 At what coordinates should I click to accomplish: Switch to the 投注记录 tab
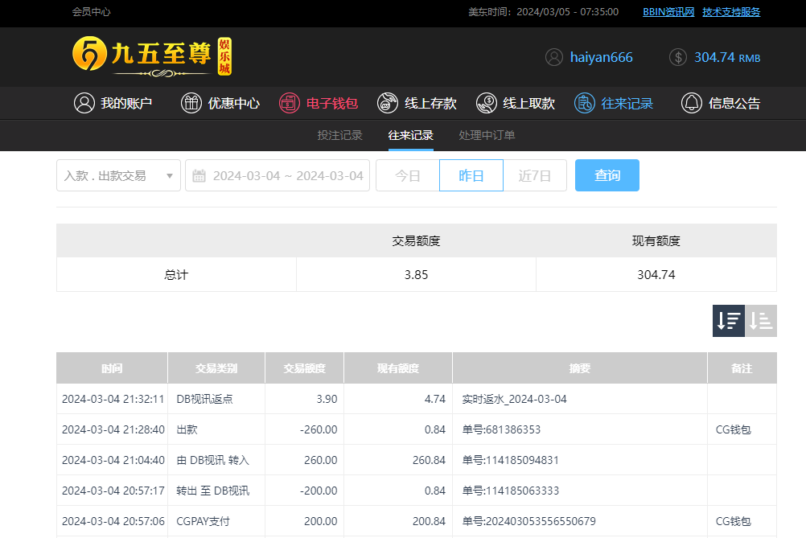pyautogui.click(x=339, y=135)
